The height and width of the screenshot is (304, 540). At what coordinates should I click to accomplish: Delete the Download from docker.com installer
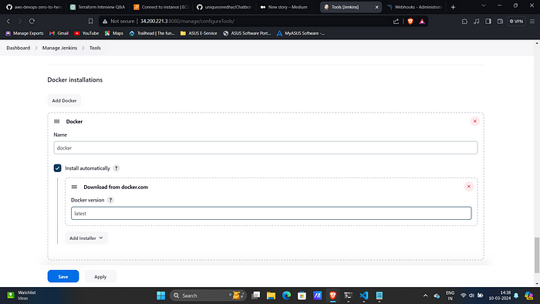[x=469, y=187]
